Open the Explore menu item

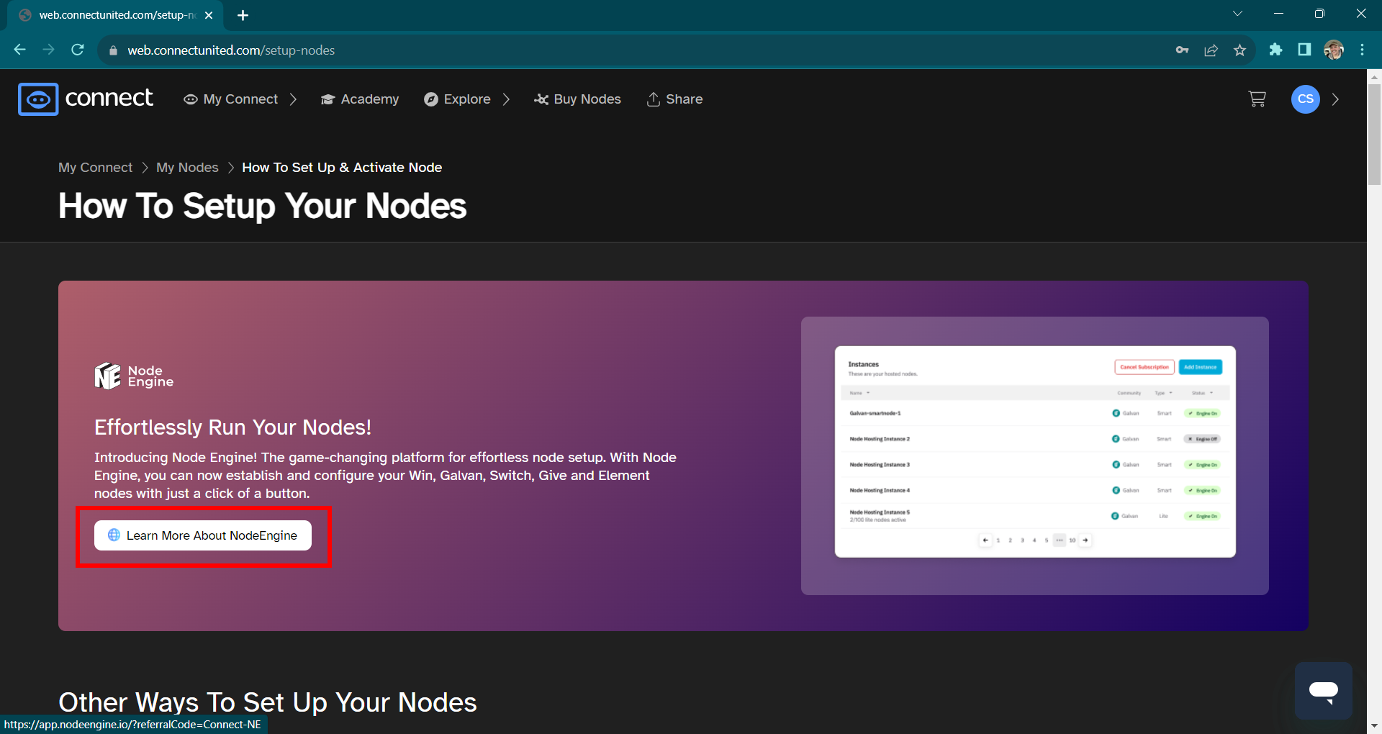point(457,99)
